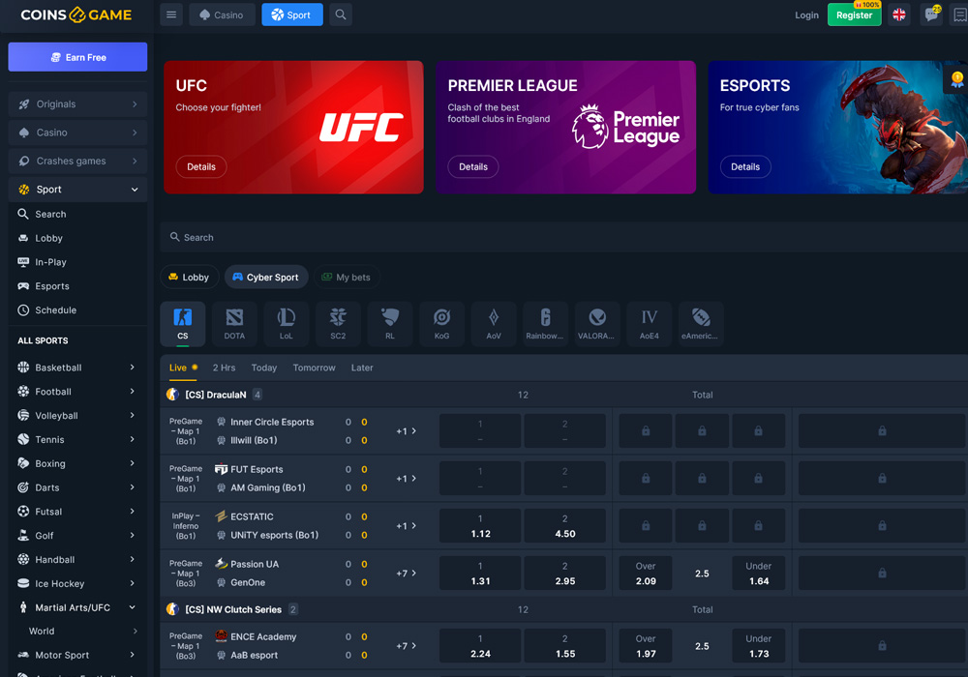Select the StarCraft 2 game icon
The height and width of the screenshot is (677, 968).
tap(338, 323)
